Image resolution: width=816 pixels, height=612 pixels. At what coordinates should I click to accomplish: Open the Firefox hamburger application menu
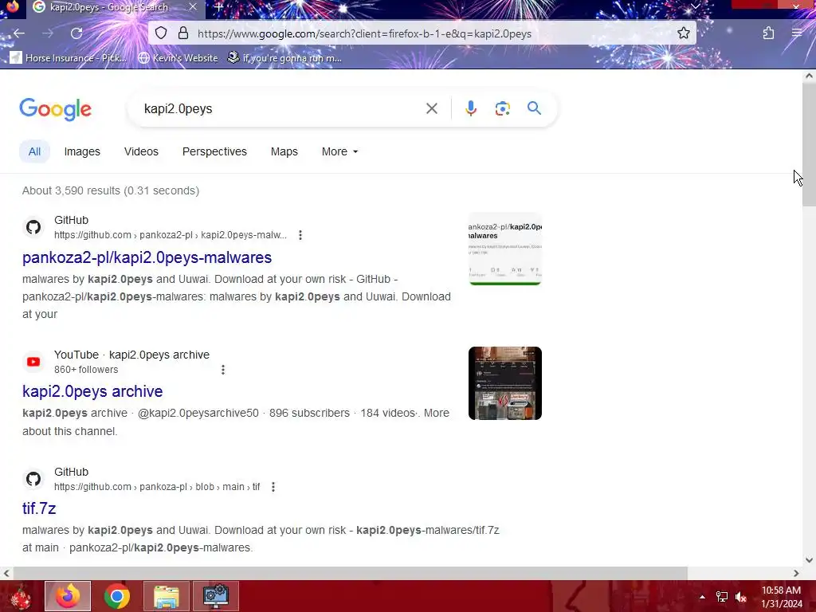797,33
